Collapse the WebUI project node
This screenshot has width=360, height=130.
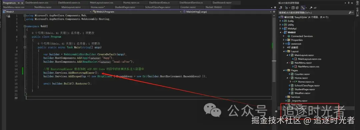pyautogui.click(x=280, y=32)
